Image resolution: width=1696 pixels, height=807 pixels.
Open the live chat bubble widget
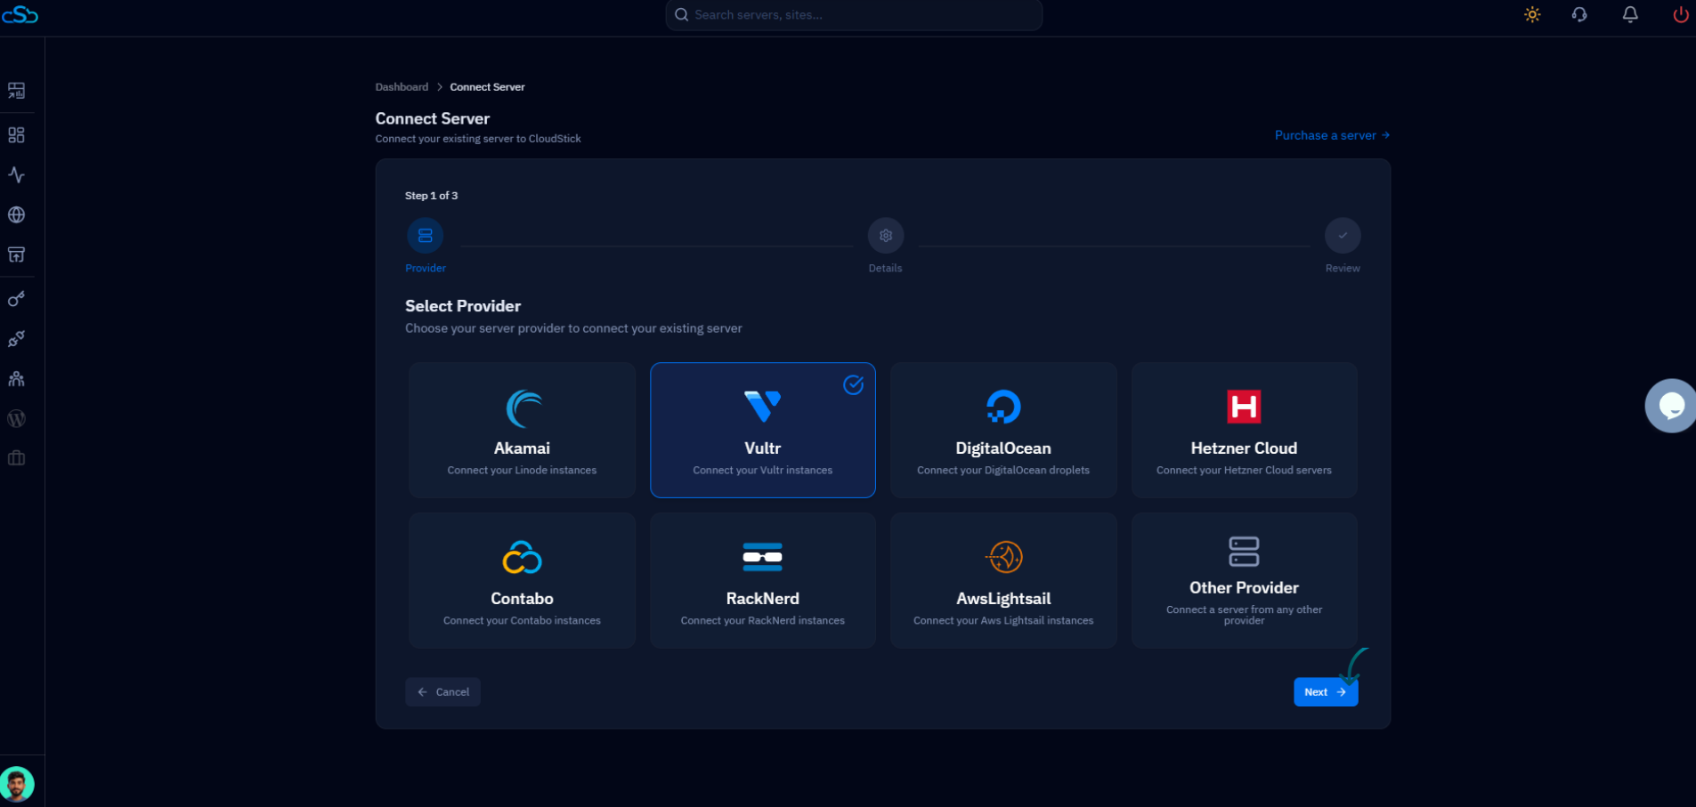[x=1670, y=406]
